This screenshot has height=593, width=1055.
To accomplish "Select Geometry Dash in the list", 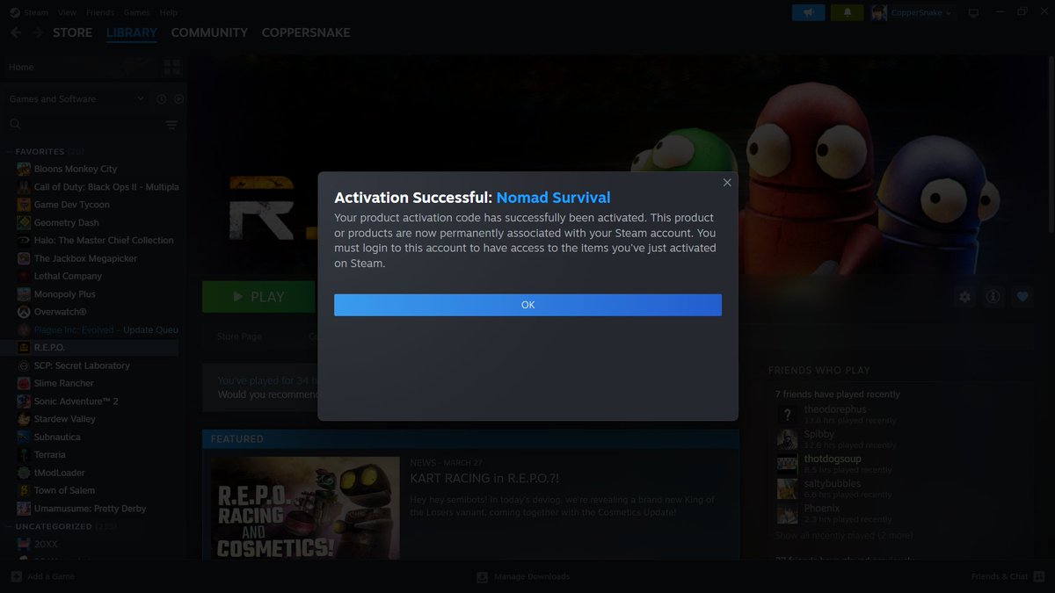I will pos(66,222).
